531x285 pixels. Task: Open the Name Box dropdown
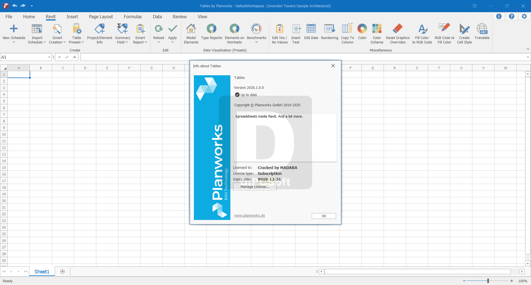click(x=49, y=57)
